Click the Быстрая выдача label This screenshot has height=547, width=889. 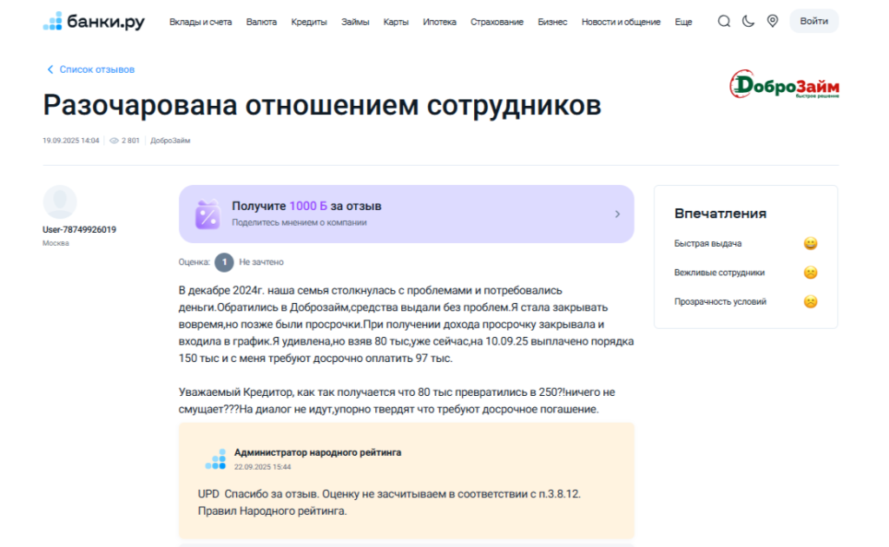point(708,243)
